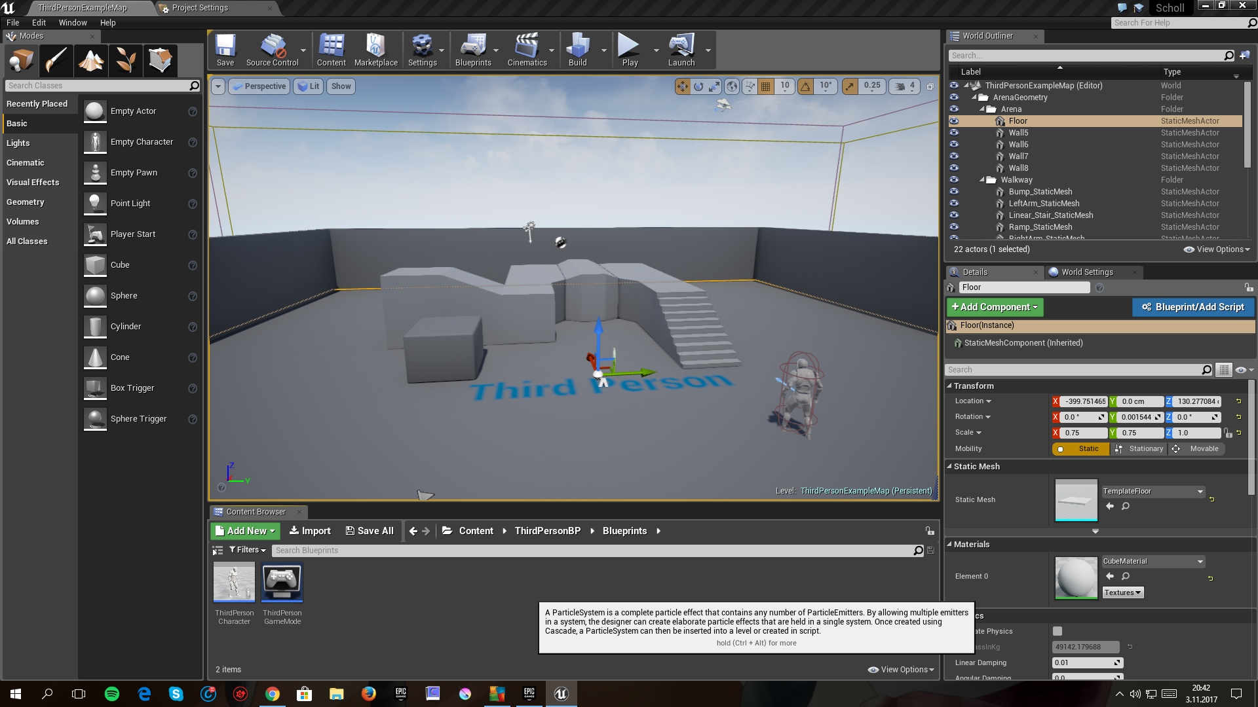Open the Static Mesh TemplateFloor dropdown
1258x707 pixels.
(x=1153, y=492)
